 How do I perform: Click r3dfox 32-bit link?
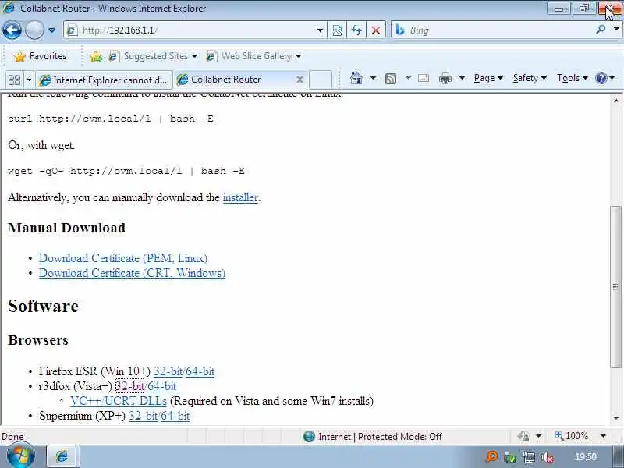pos(129,386)
